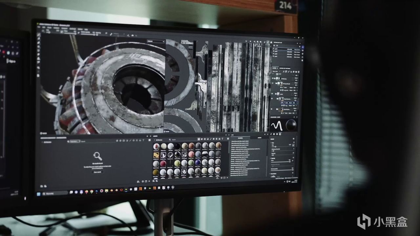Click Clear search button in left bottom panel
The width and height of the screenshot is (420, 236).
tap(97, 172)
